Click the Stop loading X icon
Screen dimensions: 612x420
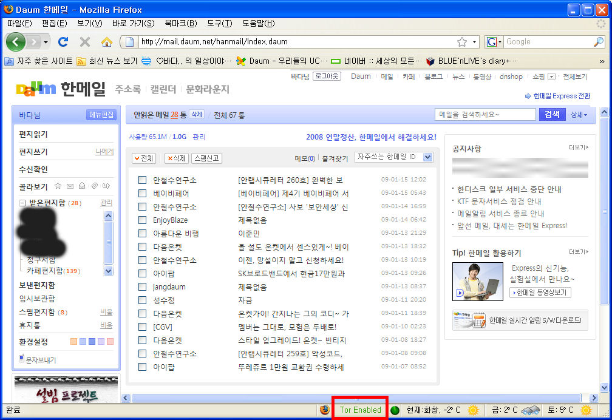click(x=85, y=42)
